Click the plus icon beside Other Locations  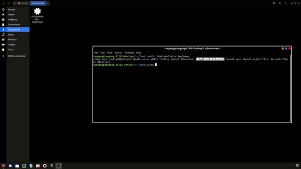click(x=3, y=56)
